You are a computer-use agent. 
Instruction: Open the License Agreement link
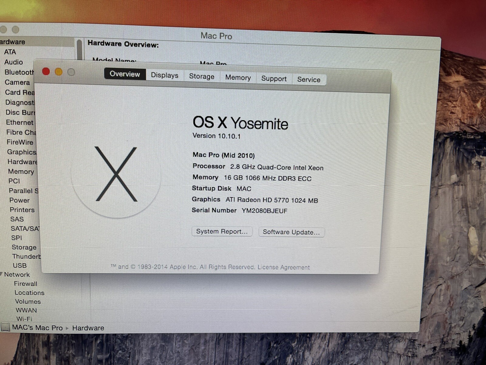tap(284, 267)
